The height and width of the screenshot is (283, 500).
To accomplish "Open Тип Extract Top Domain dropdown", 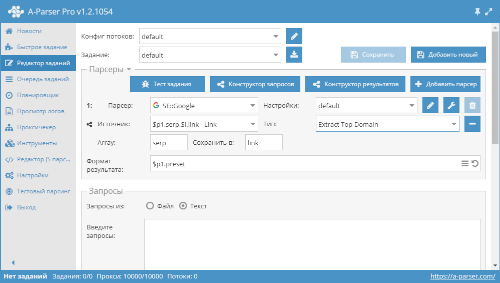I will pos(387,124).
